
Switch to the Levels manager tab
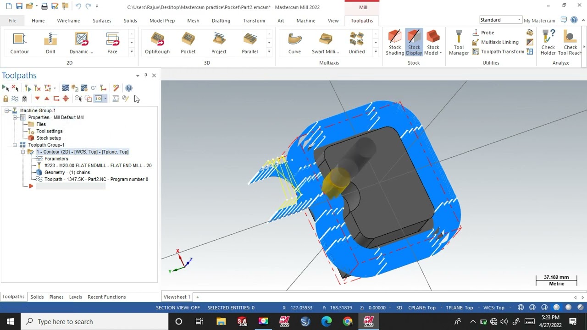point(75,297)
